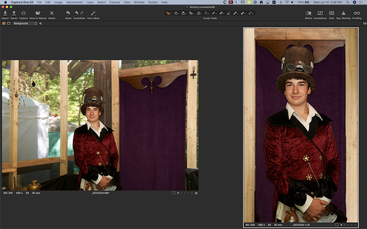This screenshot has width=367, height=229.
Task: Switch to multi-view grid mode icon
Action: [4, 23]
